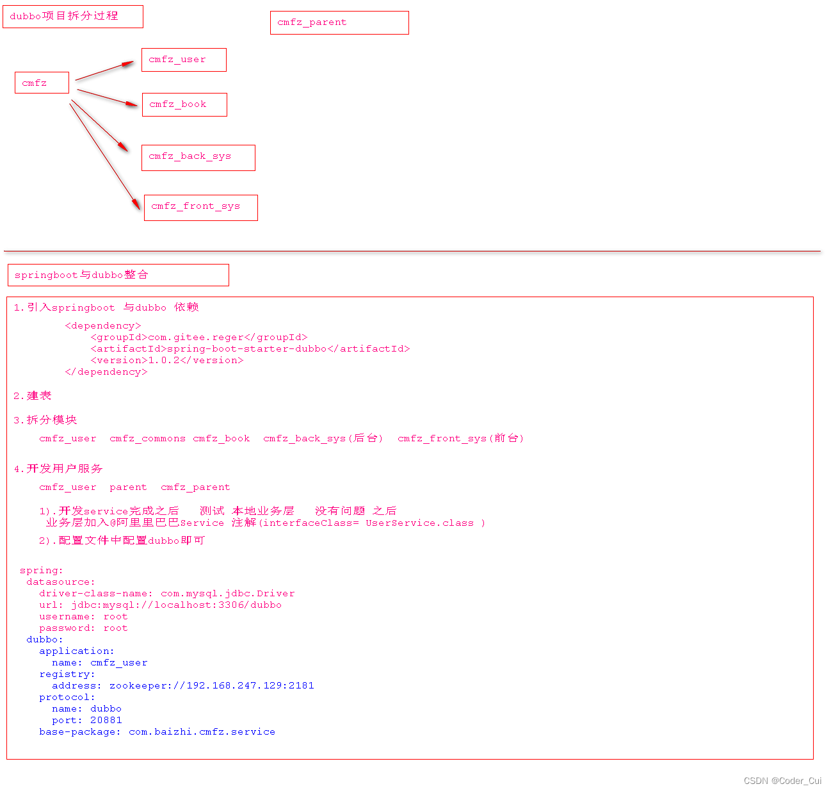Click the 'registry:' yaml key
Screen dimensions: 831x791
(x=67, y=674)
